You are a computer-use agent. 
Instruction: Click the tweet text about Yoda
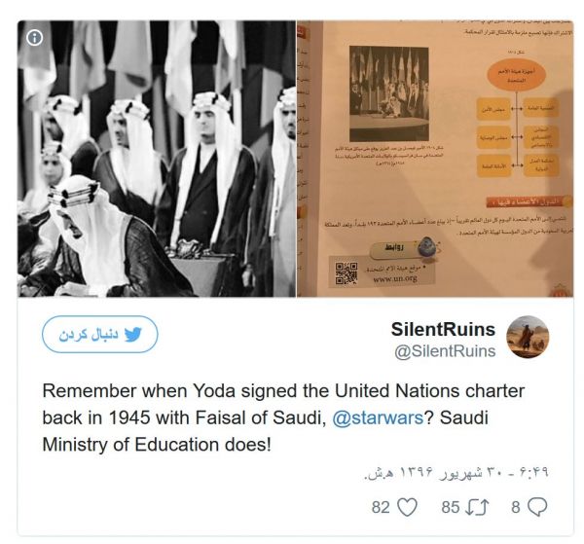(283, 417)
